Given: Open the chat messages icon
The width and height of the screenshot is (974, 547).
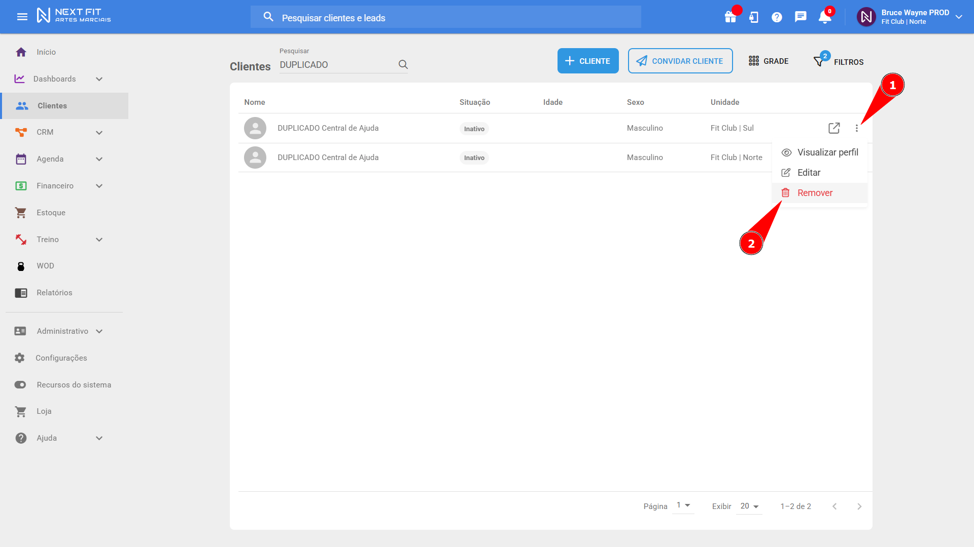Looking at the screenshot, I should coord(801,17).
